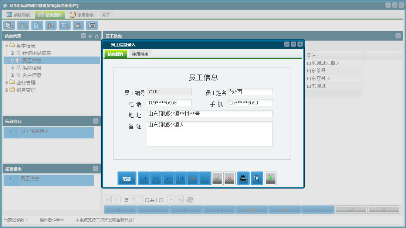
Task: Click the orange plus add button in bottom bar
Action: (x=252, y=210)
